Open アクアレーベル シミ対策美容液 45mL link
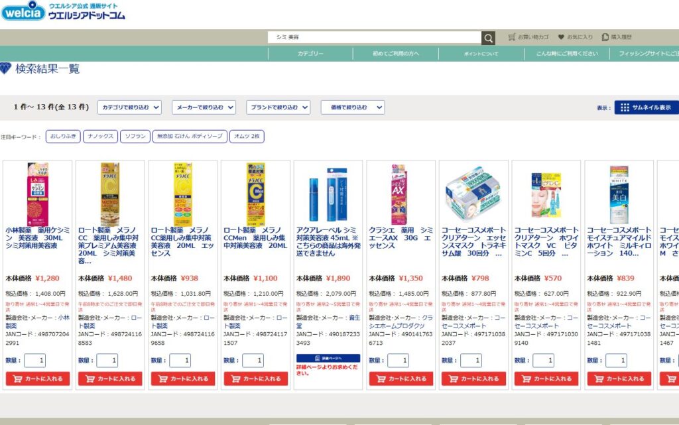This screenshot has width=679, height=425. [x=328, y=241]
